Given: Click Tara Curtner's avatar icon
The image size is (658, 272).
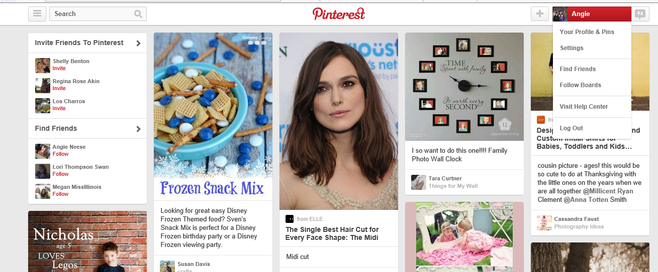Looking at the screenshot, I should point(419,182).
